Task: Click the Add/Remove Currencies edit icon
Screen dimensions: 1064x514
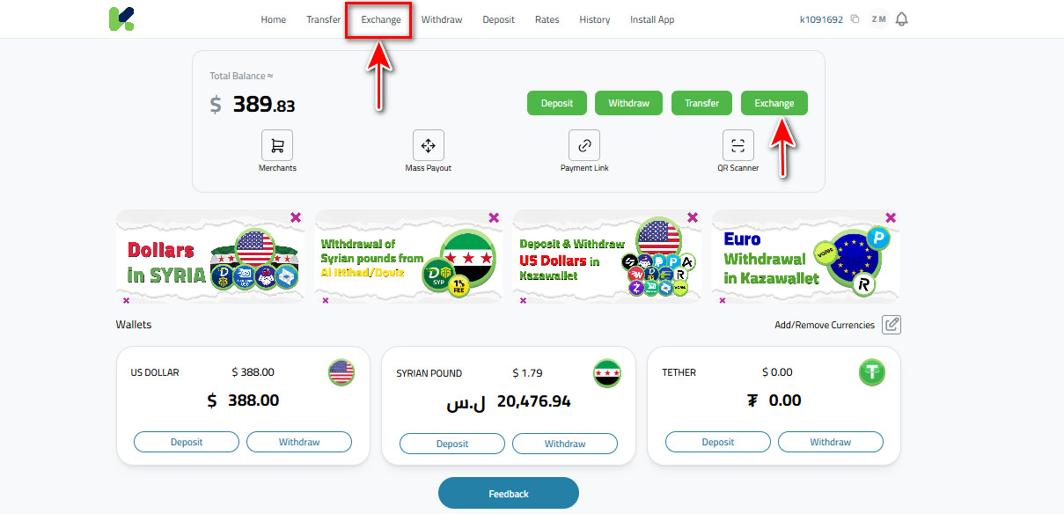Action: coord(892,325)
